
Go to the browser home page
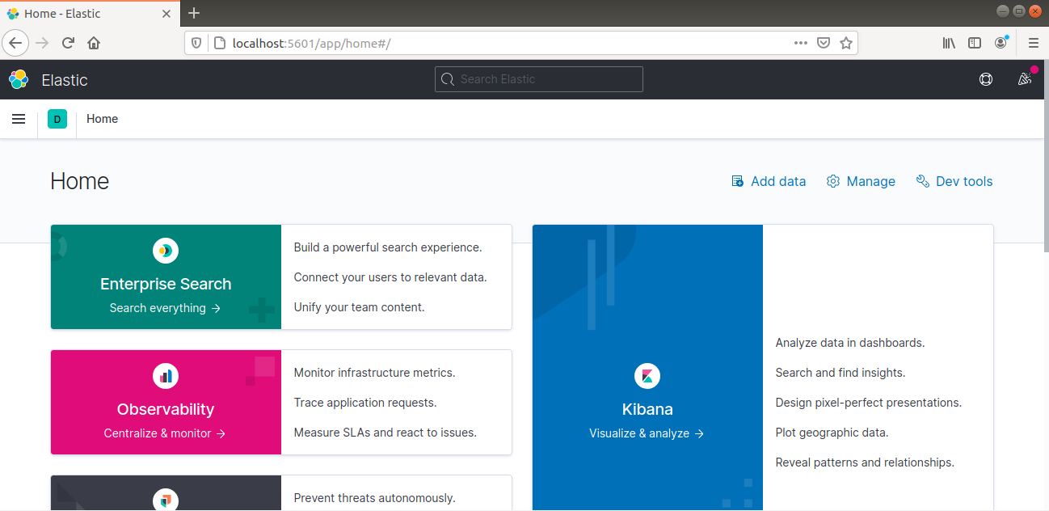coord(94,43)
